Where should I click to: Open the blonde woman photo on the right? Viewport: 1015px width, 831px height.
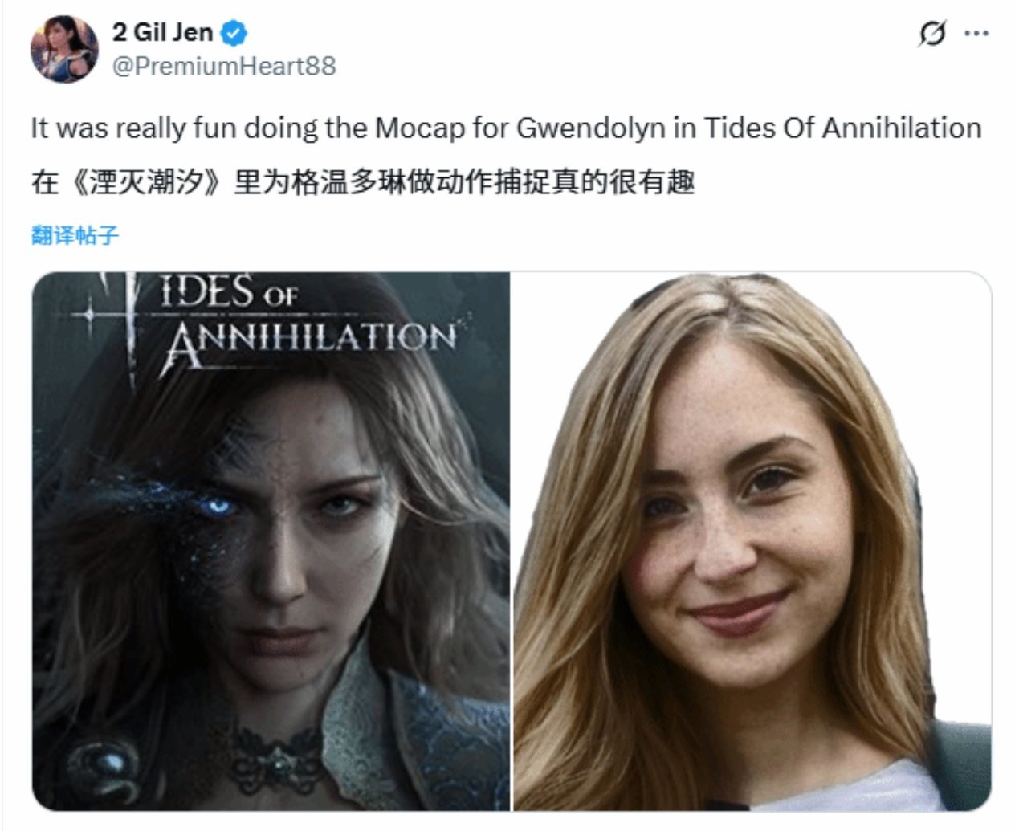point(752,541)
